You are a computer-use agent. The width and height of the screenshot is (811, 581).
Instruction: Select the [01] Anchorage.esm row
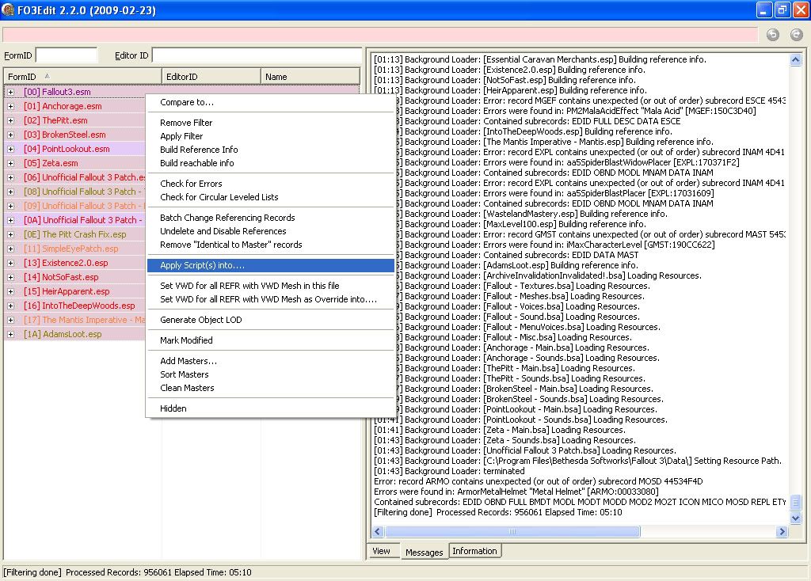point(74,106)
